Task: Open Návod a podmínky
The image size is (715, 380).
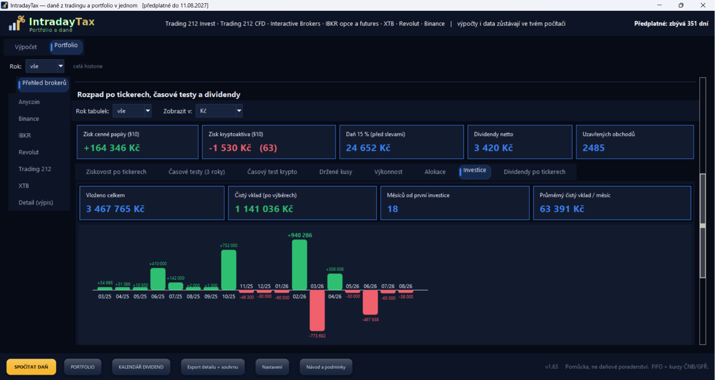Action: coord(326,367)
